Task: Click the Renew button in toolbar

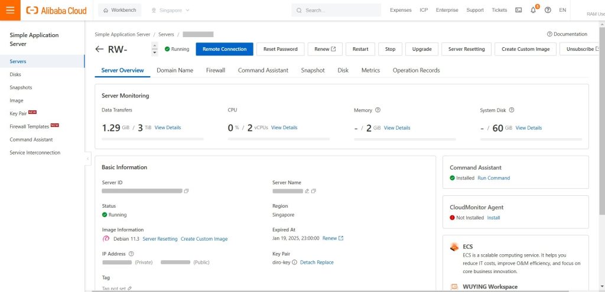Action: 326,50
